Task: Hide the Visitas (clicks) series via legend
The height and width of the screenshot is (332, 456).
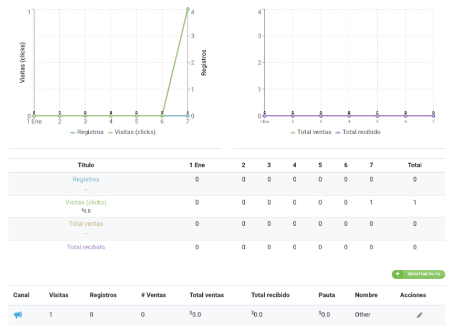Action: click(132, 132)
